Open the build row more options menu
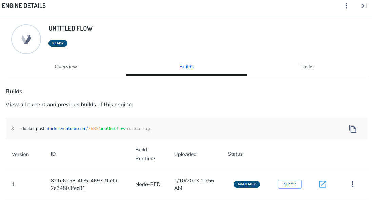 click(x=352, y=184)
